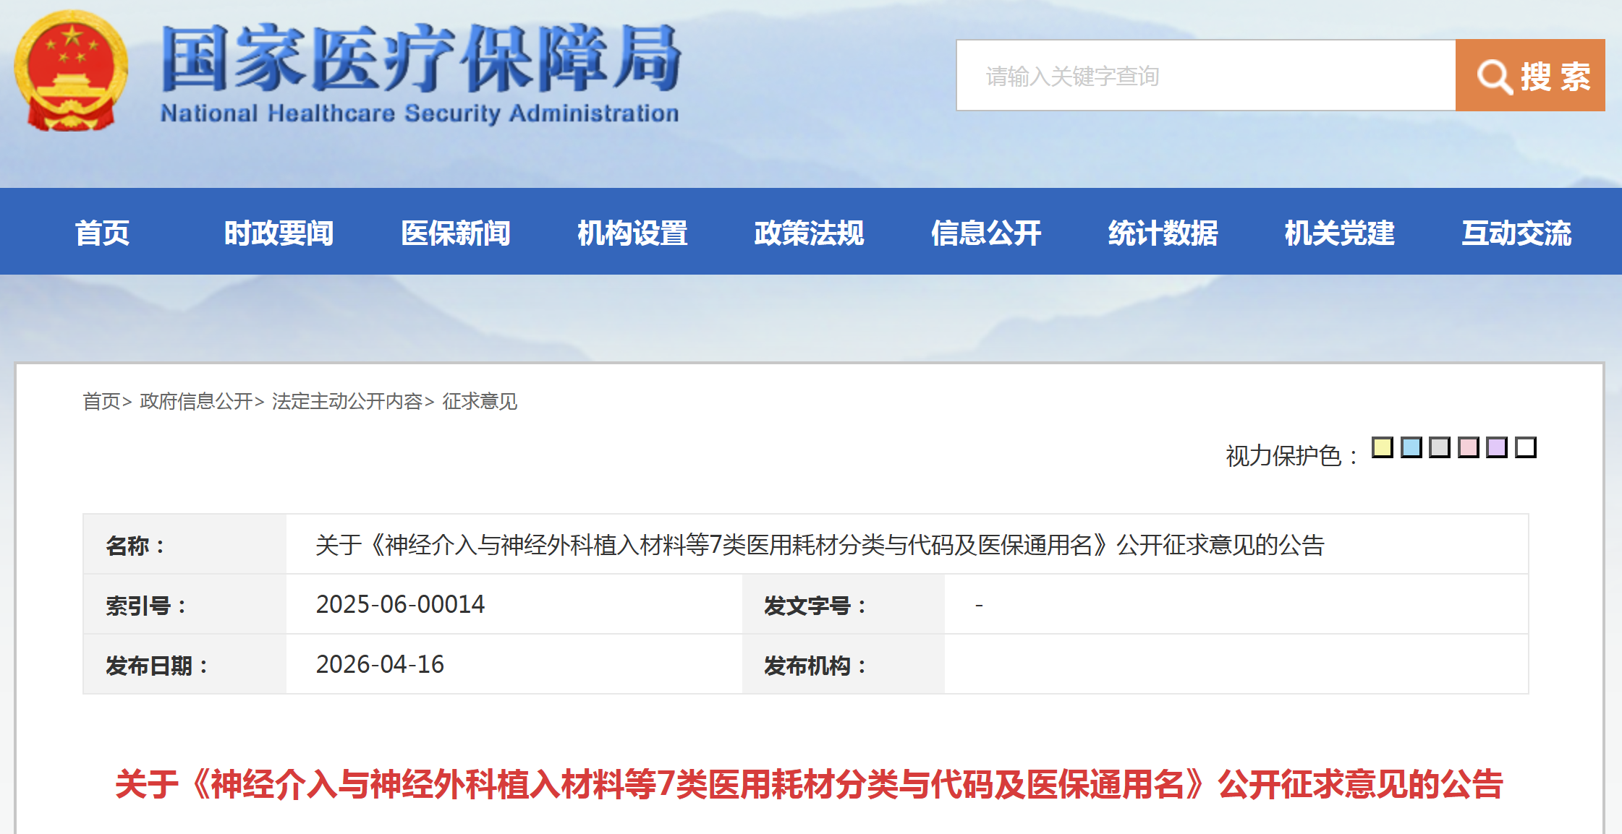Select the blue eye-protection color swatch
The width and height of the screenshot is (1622, 834).
tap(1413, 449)
